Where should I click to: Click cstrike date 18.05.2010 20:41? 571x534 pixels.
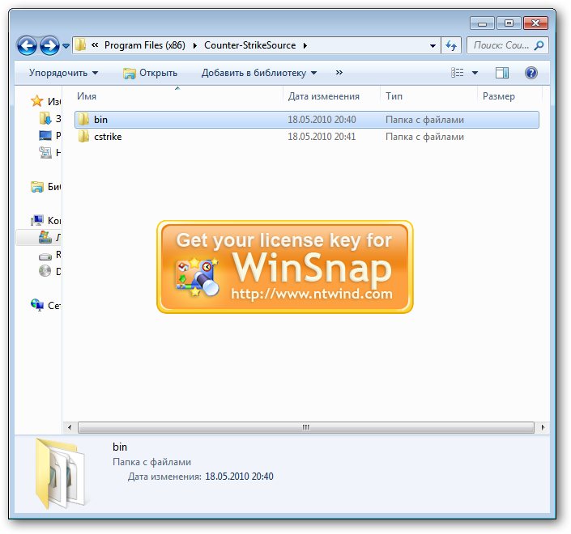[x=322, y=137]
